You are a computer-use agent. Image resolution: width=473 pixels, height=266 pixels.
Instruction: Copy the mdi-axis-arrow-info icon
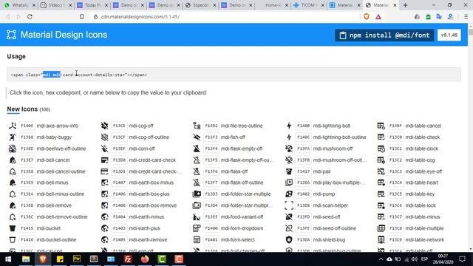(13, 126)
